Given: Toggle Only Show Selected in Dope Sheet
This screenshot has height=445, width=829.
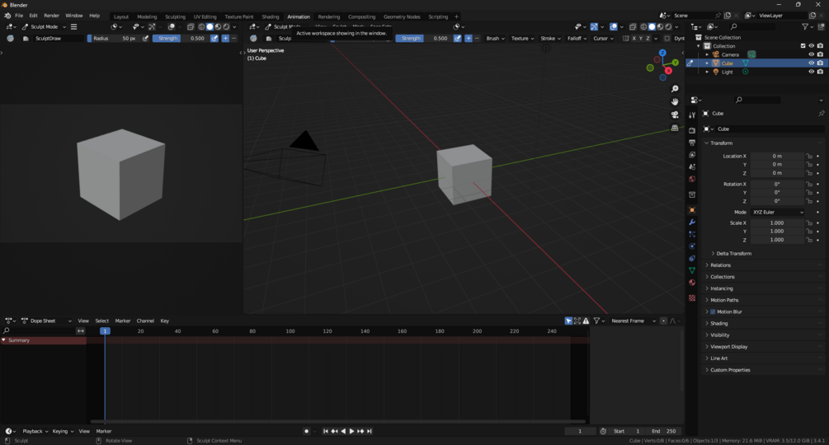Looking at the screenshot, I should (x=568, y=321).
